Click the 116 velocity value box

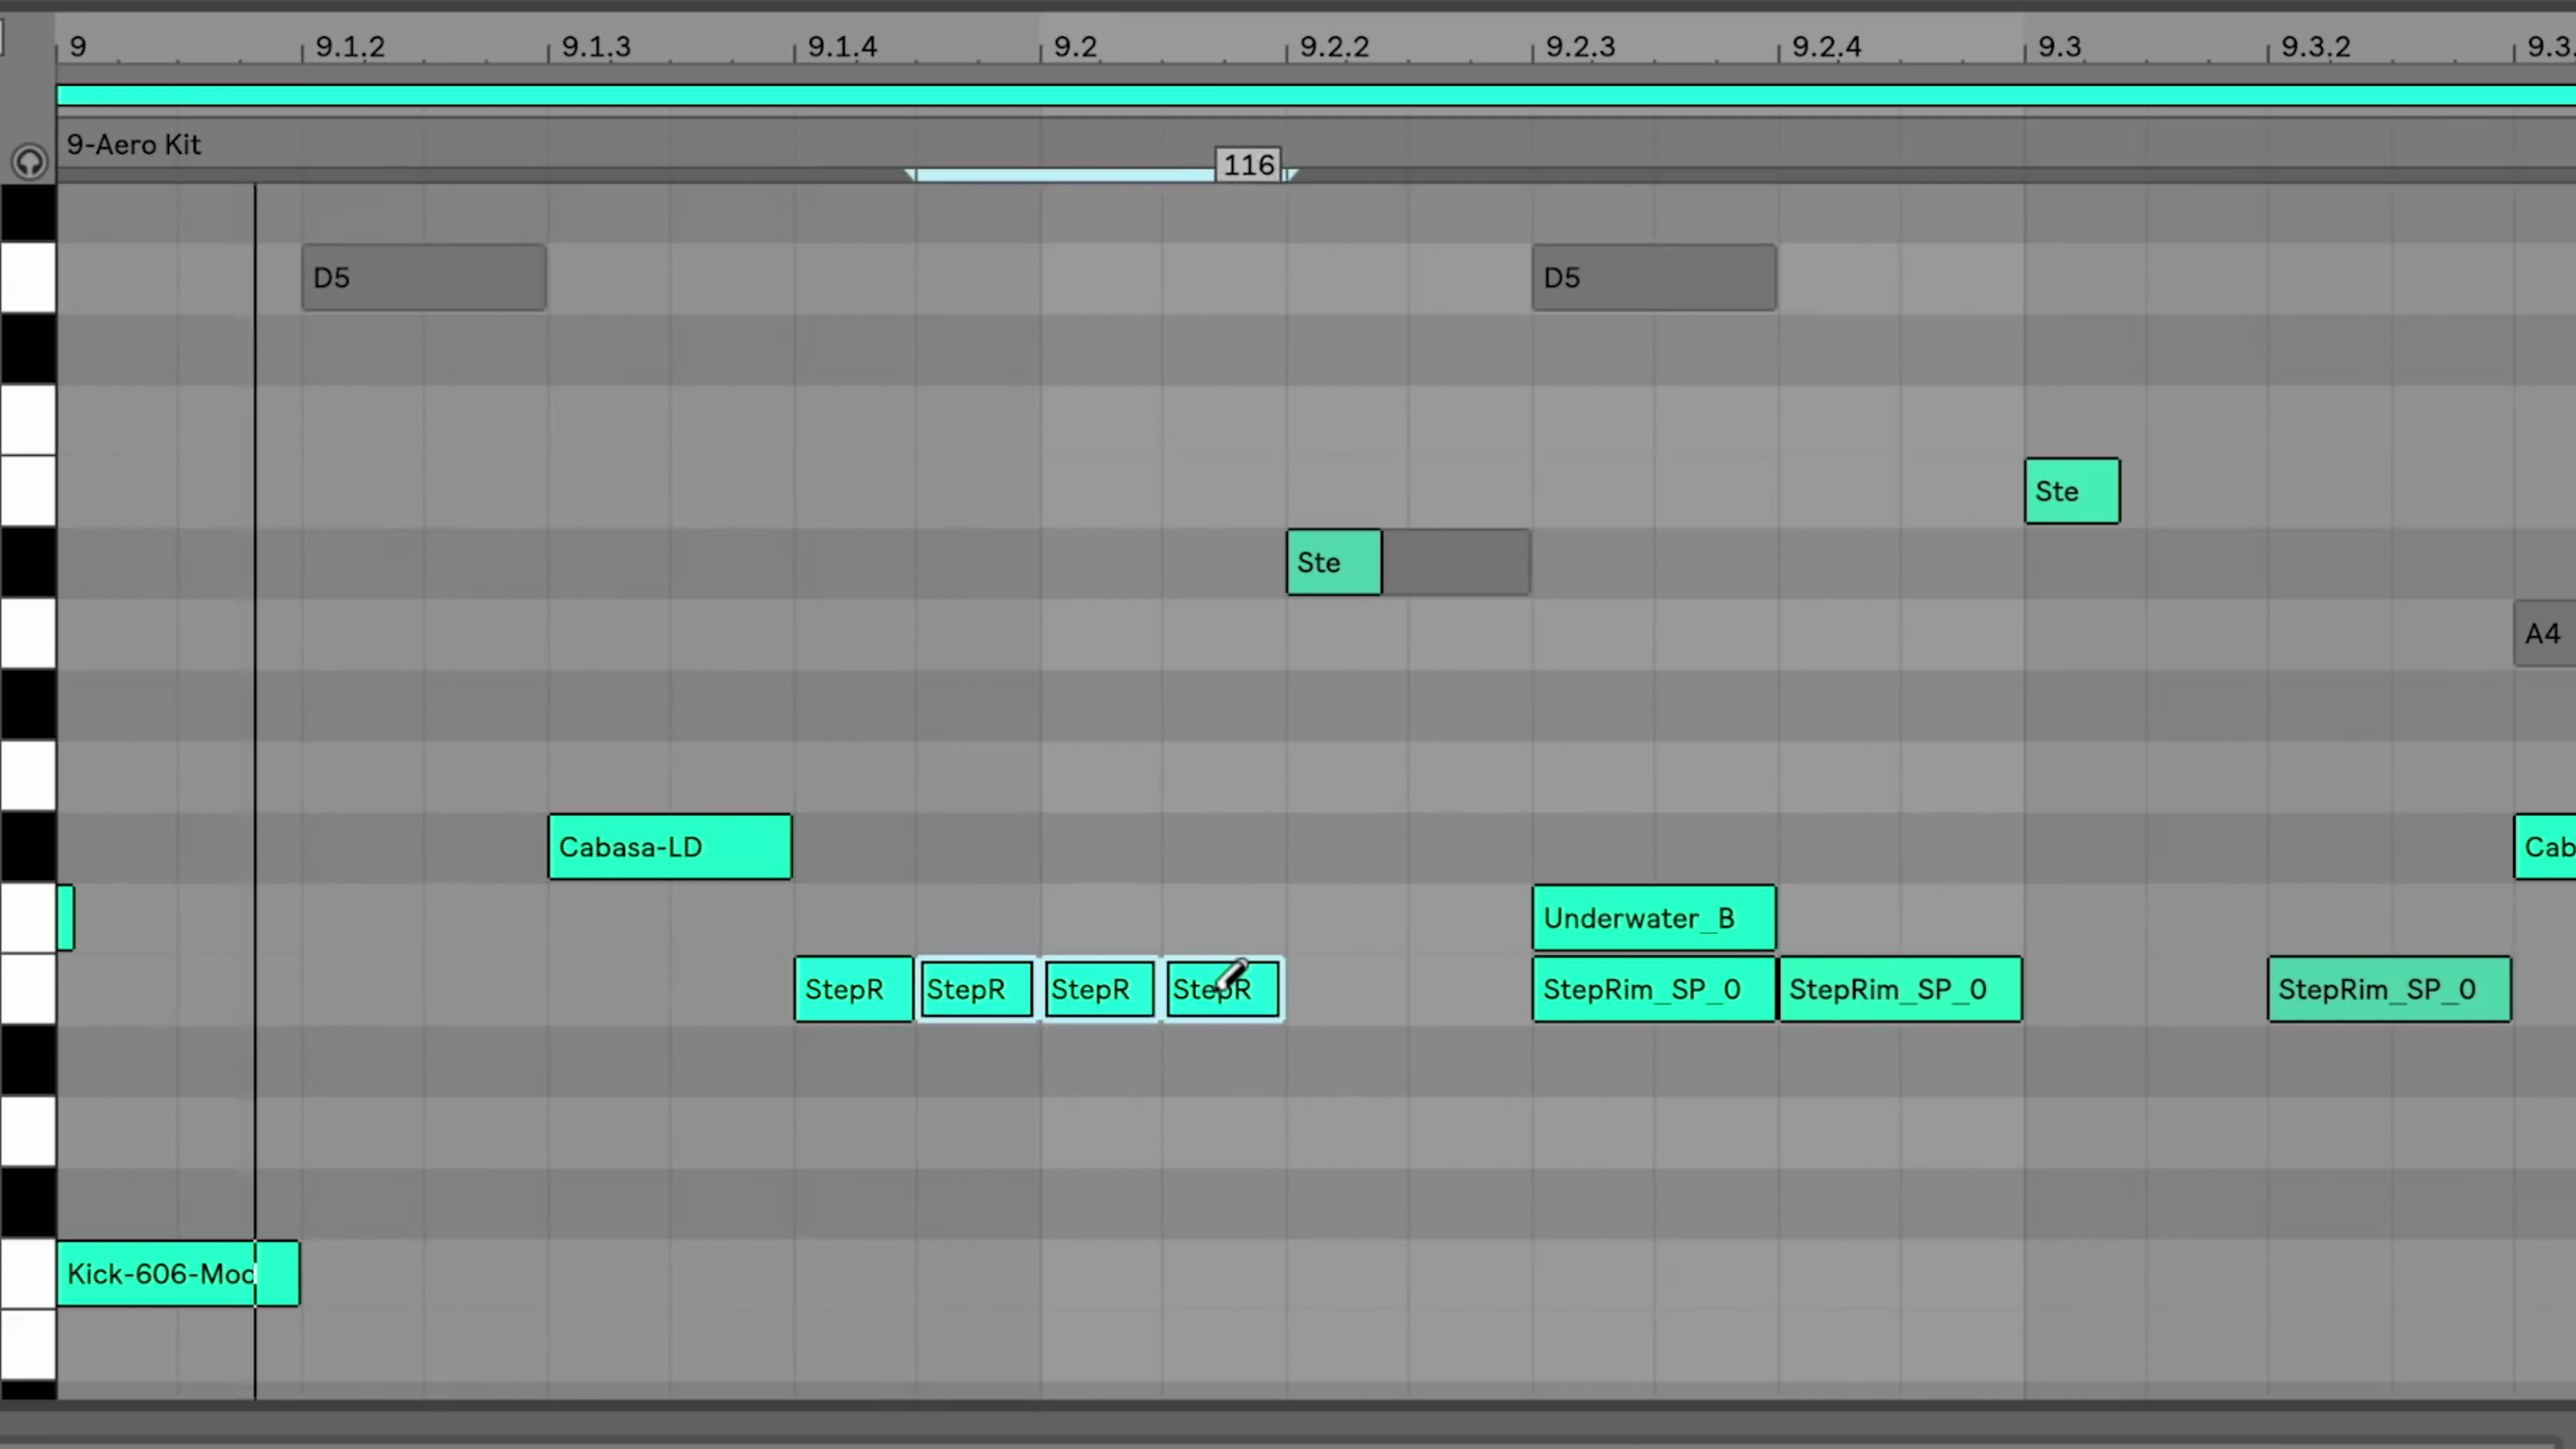tap(1249, 165)
